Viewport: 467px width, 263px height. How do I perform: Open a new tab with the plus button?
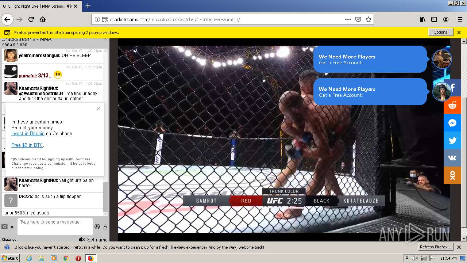(x=88, y=6)
